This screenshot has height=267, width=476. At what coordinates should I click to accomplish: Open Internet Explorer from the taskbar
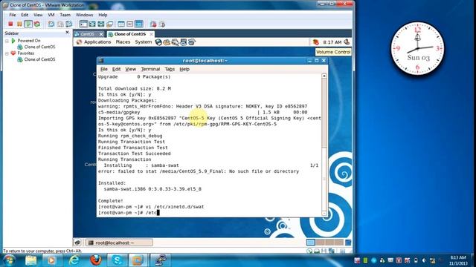coord(74,260)
